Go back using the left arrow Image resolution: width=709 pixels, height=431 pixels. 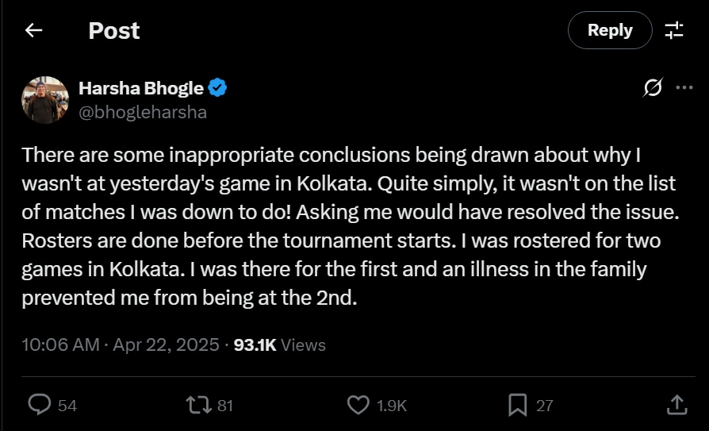coord(33,31)
